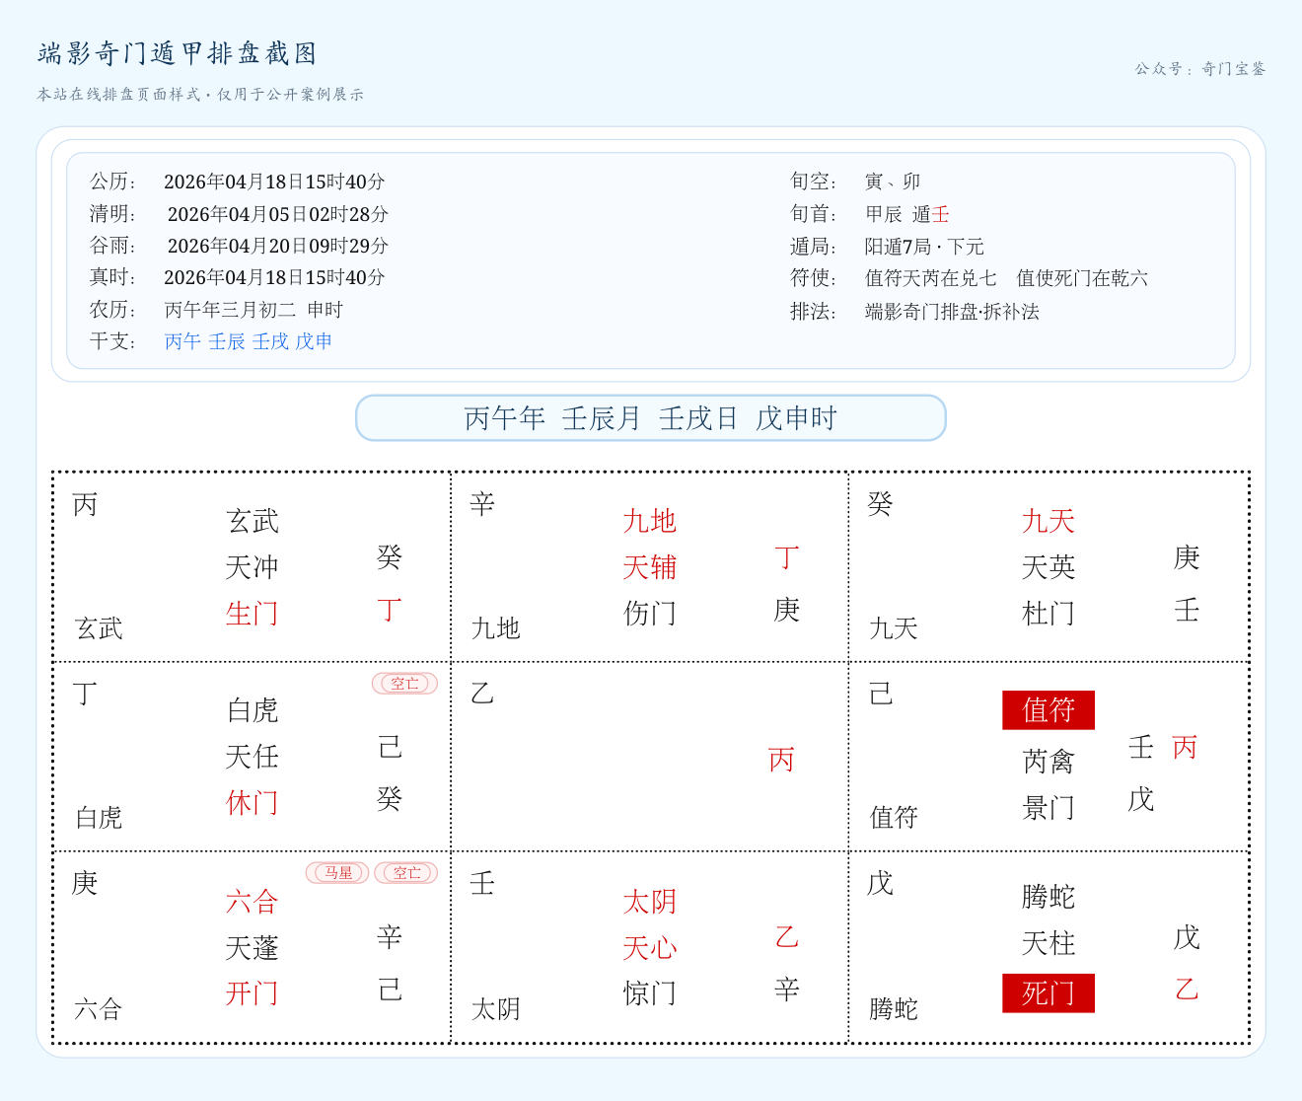
Task: Click the stem 壬 in the 天英 palace
Action: click(1187, 610)
